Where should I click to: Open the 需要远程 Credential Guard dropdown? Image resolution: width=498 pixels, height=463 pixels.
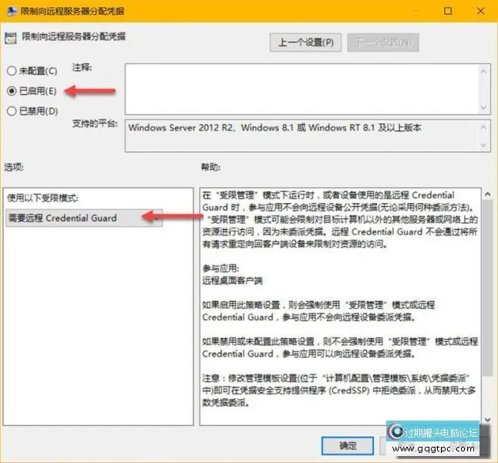tap(84, 218)
